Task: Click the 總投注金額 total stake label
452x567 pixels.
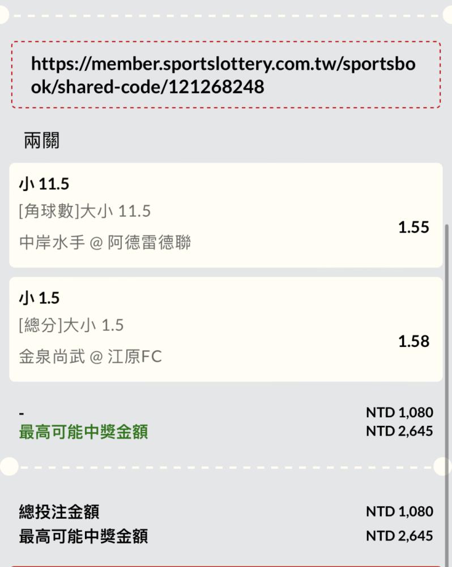Action: pyautogui.click(x=59, y=511)
